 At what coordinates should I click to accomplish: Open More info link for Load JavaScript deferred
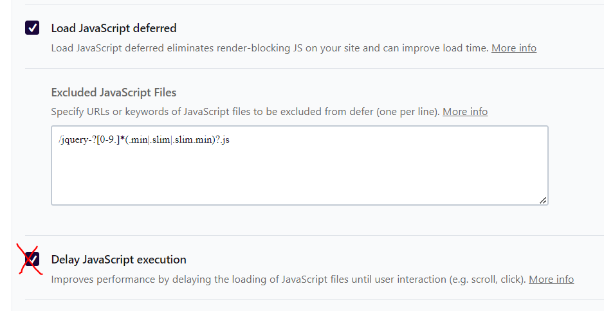pos(513,48)
